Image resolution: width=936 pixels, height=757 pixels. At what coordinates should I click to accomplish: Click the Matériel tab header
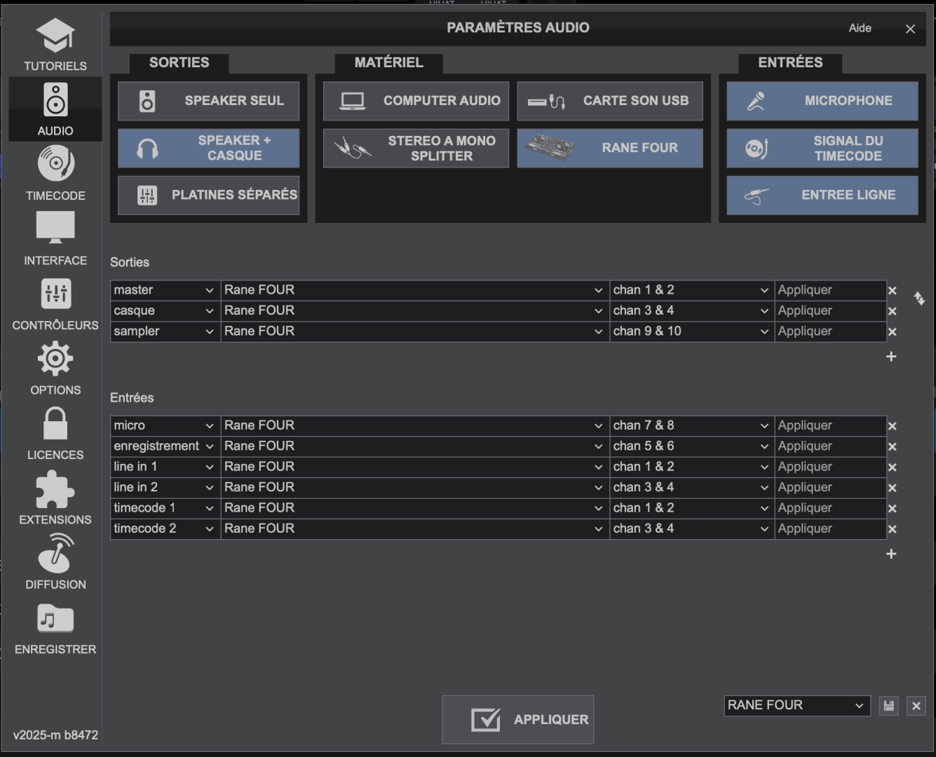pyautogui.click(x=388, y=63)
